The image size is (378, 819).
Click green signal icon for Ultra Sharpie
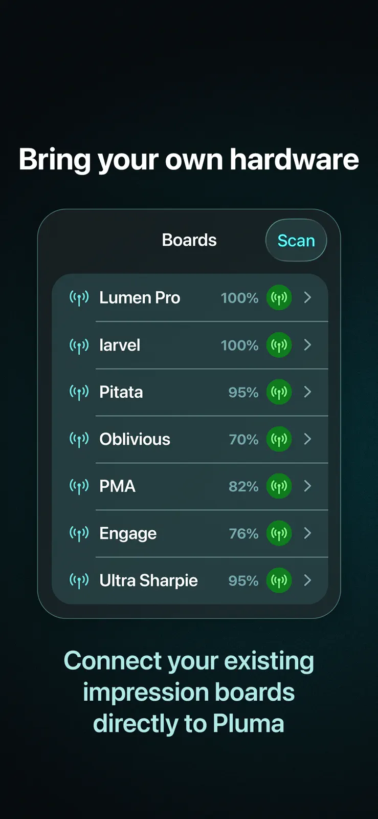pos(279,580)
